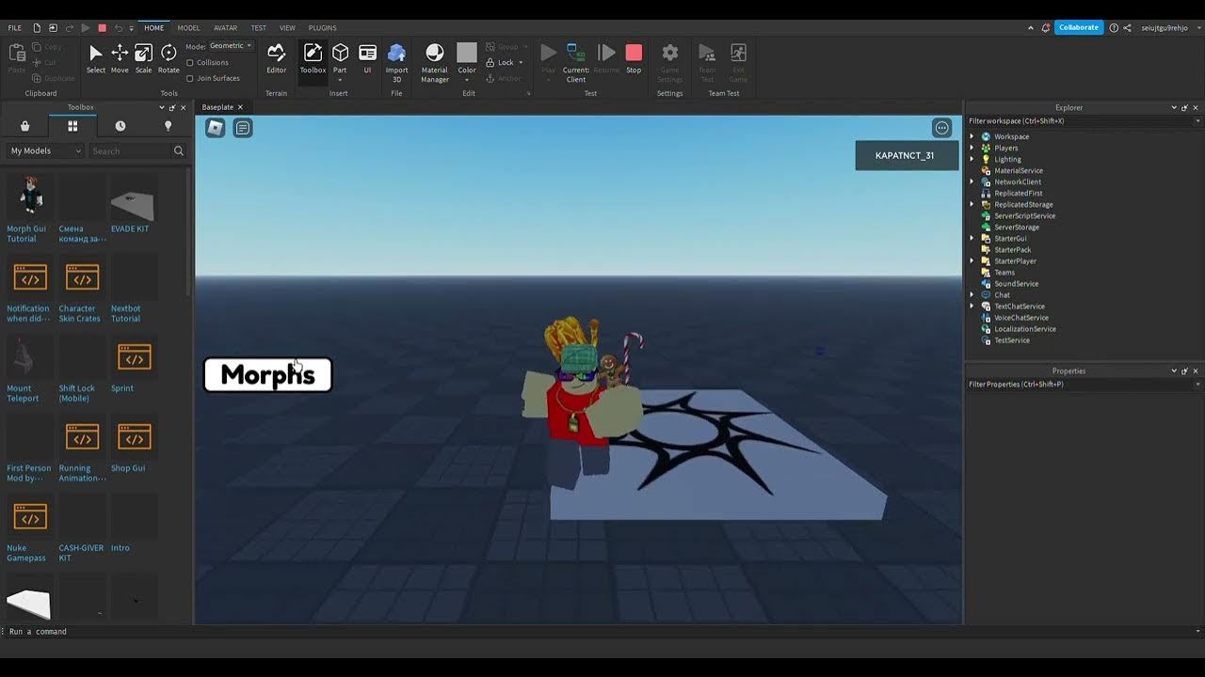The image size is (1205, 677).
Task: Click the Roblox menu icon in viewport
Action: click(x=216, y=128)
